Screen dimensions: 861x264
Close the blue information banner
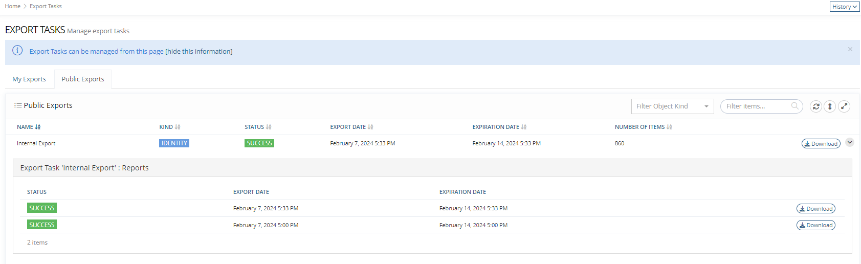tap(850, 49)
